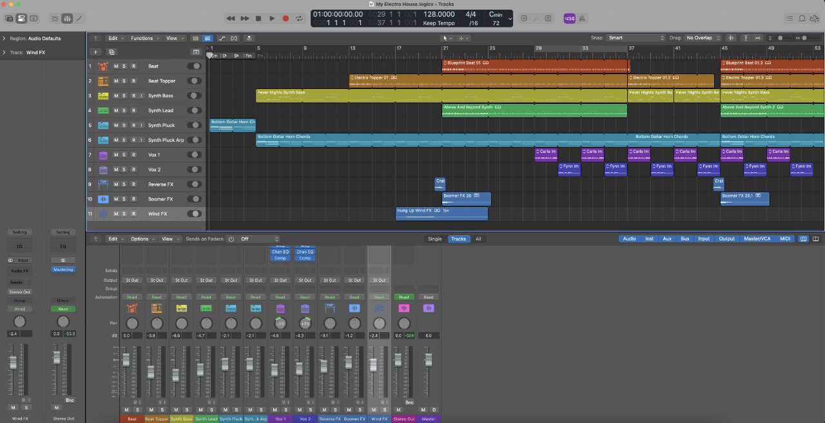Open the Mixer using the toolbar icon
This screenshot has height=423, width=825.
67,19
